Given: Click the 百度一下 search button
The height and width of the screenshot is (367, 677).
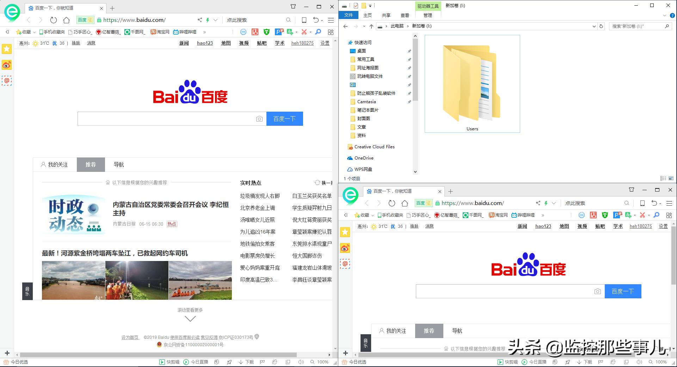Looking at the screenshot, I should coord(284,119).
